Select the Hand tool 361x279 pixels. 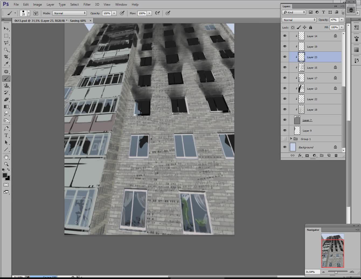click(x=6, y=157)
